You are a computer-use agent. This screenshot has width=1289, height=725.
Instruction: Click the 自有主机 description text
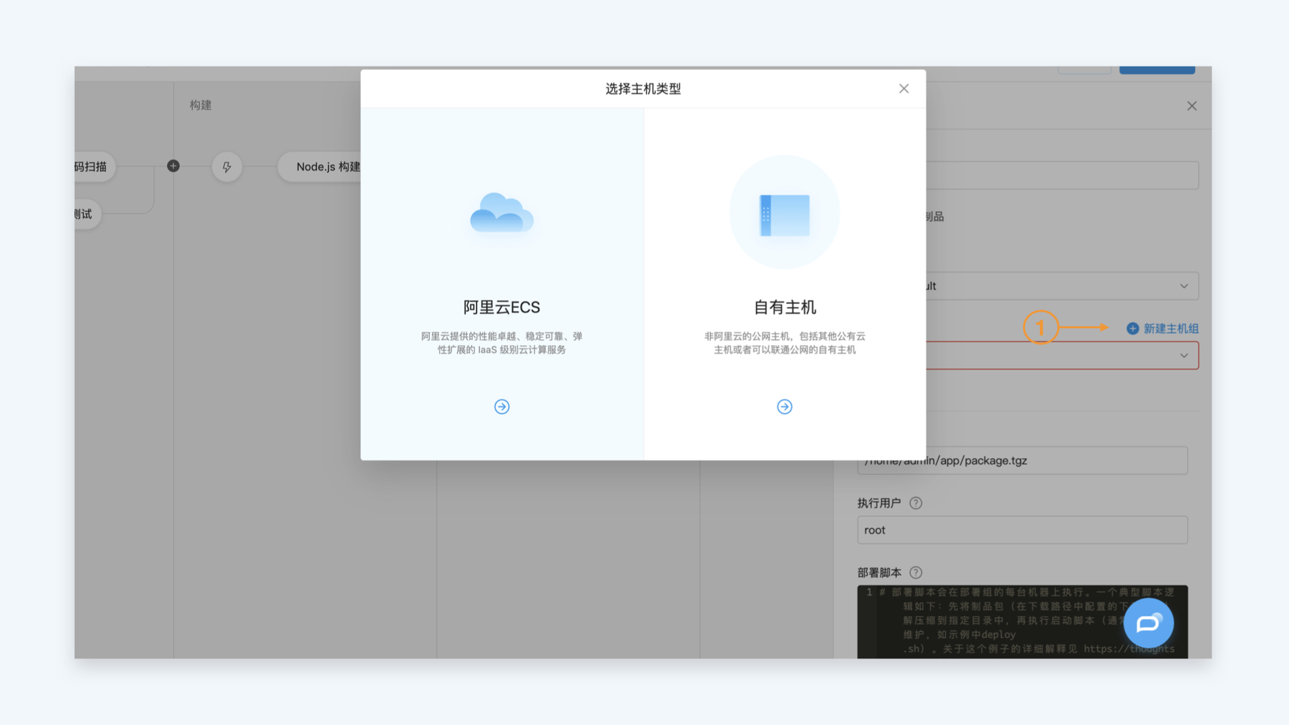pyautogui.click(x=785, y=343)
